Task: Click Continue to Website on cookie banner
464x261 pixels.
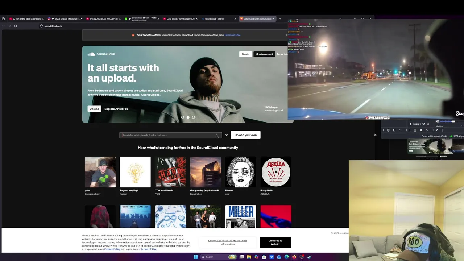Action: [x=275, y=242]
